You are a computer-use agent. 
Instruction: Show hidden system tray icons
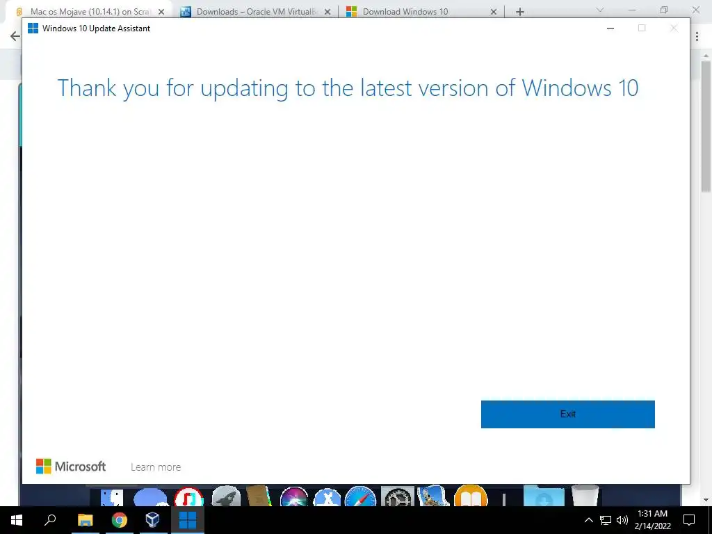[588, 520]
